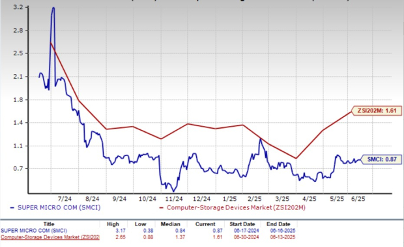This screenshot has height=247, width=404.
Task: Click the 5/25 x-axis label
Action: point(337,199)
